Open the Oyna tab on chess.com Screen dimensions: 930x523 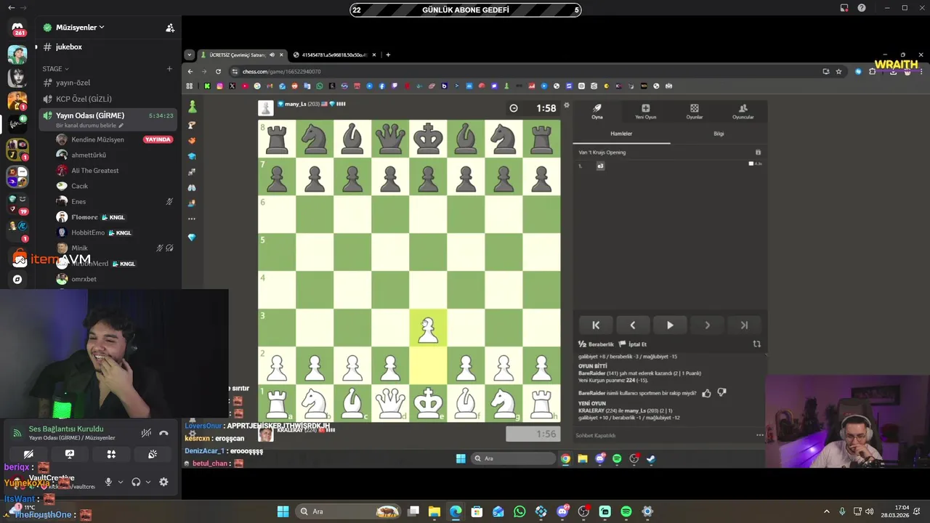597,111
